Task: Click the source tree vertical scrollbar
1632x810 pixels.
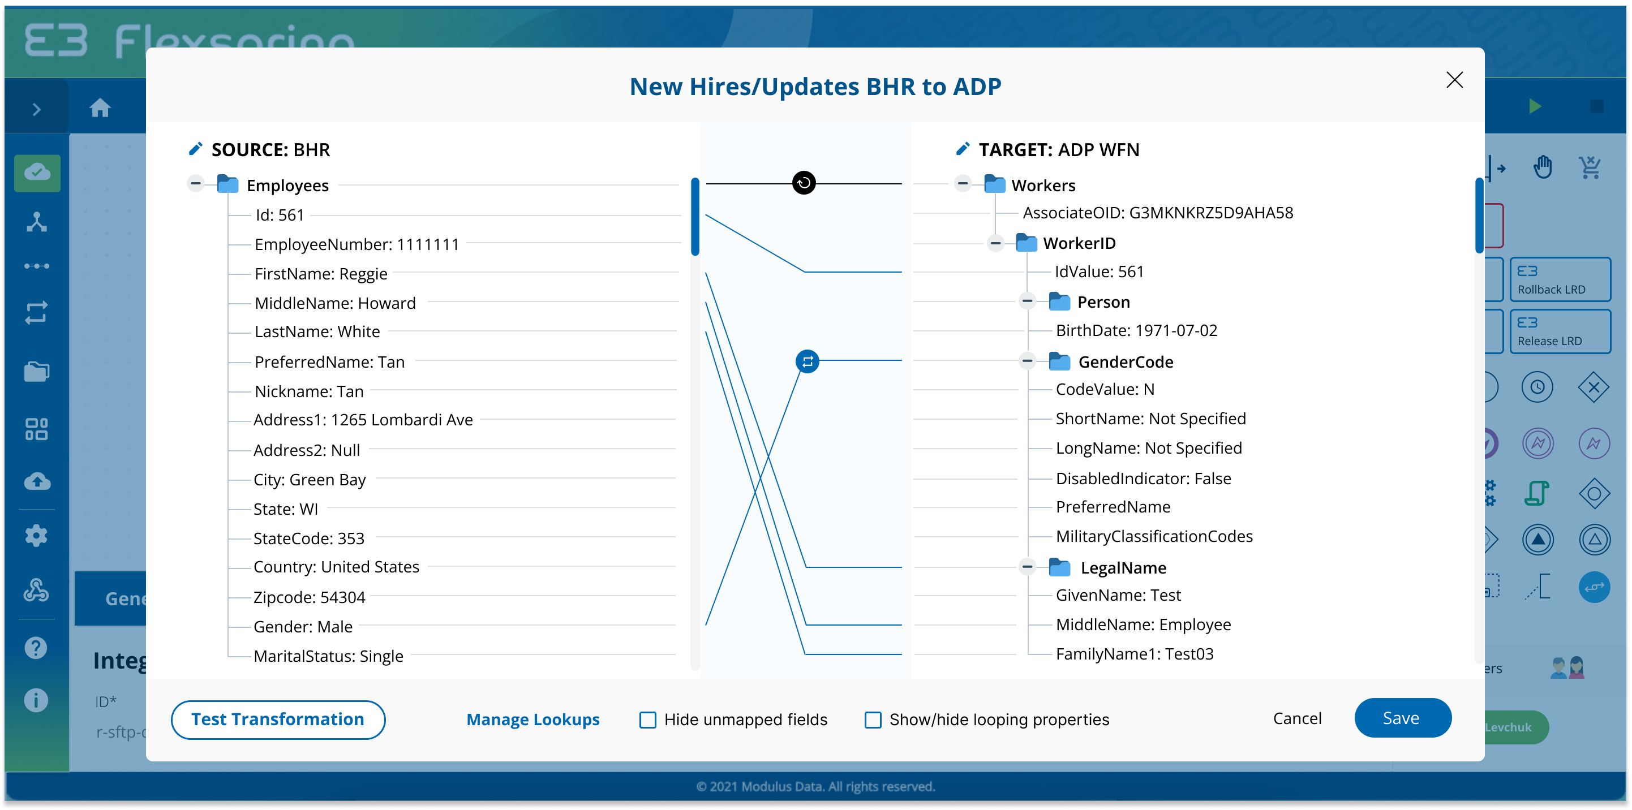Action: click(x=695, y=217)
